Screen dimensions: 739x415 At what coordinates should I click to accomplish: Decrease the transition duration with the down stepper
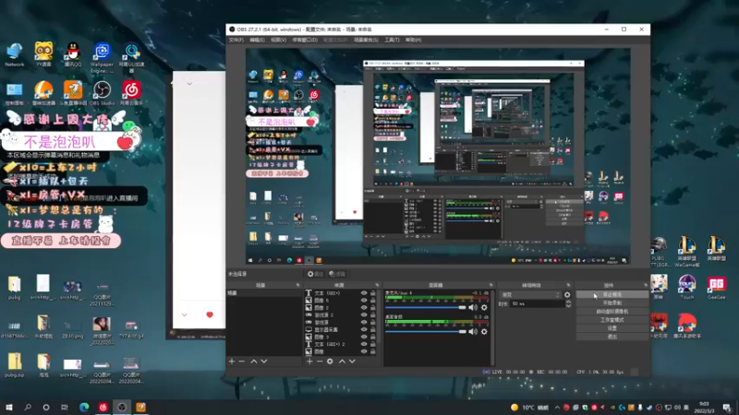pos(568,306)
